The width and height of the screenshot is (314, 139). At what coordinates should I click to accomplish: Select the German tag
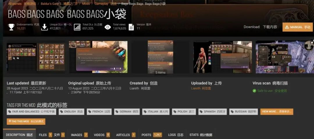127,112
